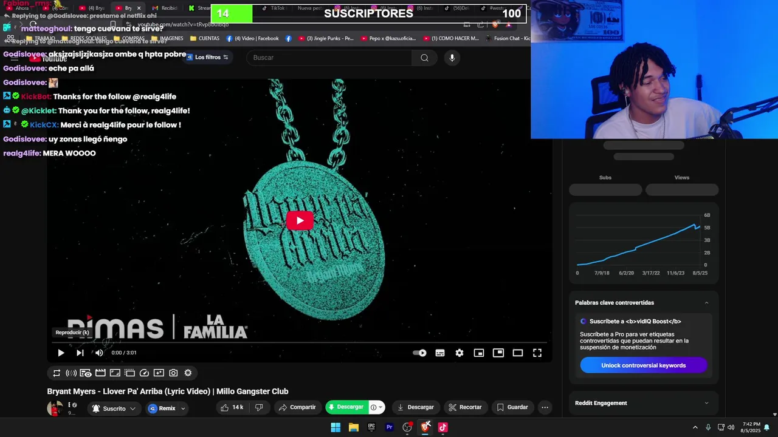Click the dashed-frame crop icon

click(129, 373)
